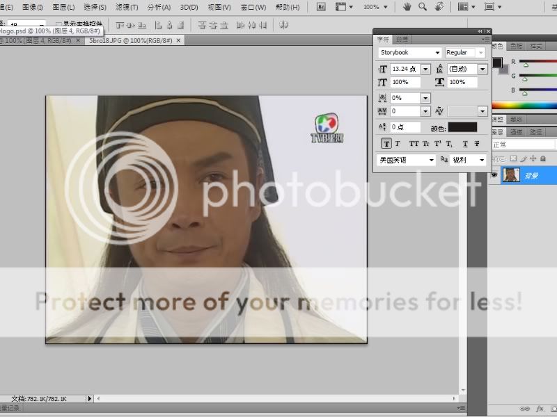Open the 0% tsume dropdown arrow

pos(425,98)
